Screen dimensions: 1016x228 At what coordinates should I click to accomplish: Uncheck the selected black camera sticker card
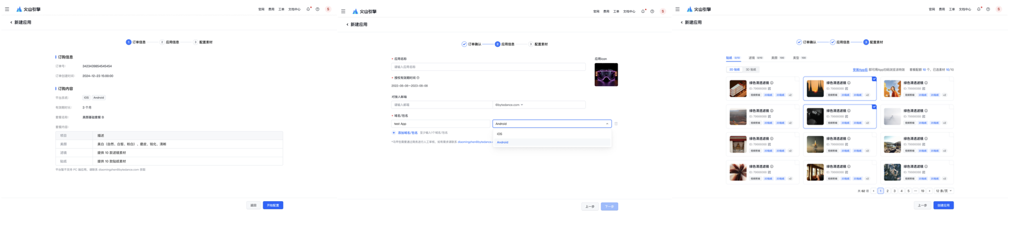[874, 107]
